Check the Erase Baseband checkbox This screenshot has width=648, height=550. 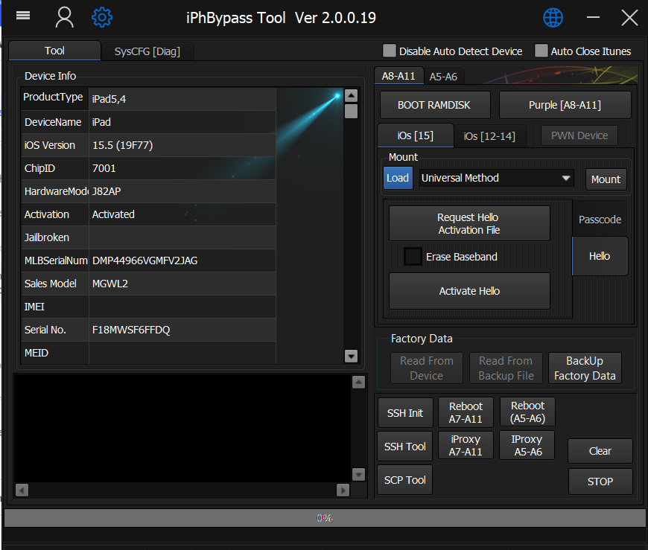[x=413, y=257]
